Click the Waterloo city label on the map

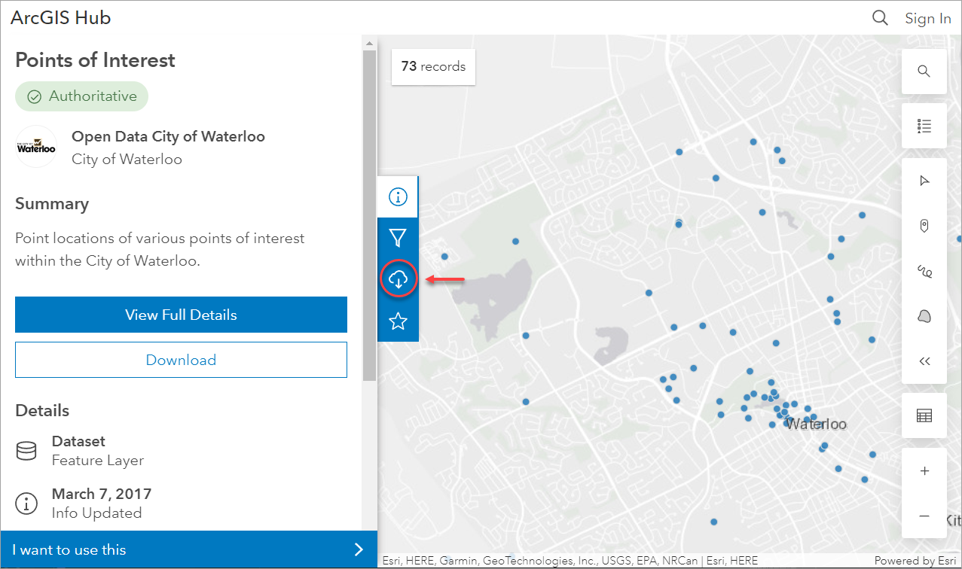[x=816, y=424]
